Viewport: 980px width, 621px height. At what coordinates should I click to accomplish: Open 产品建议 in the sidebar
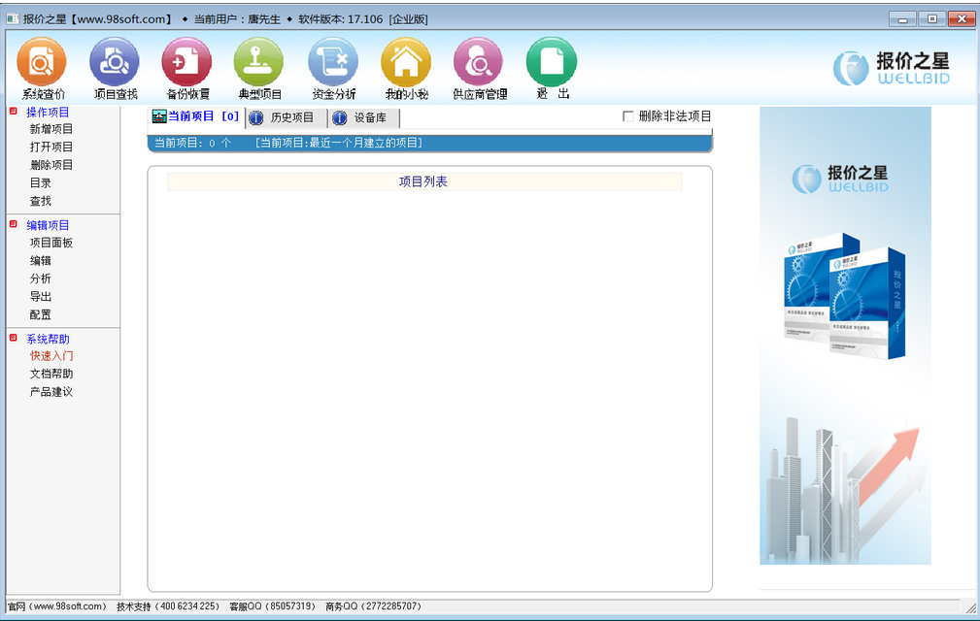tap(51, 392)
